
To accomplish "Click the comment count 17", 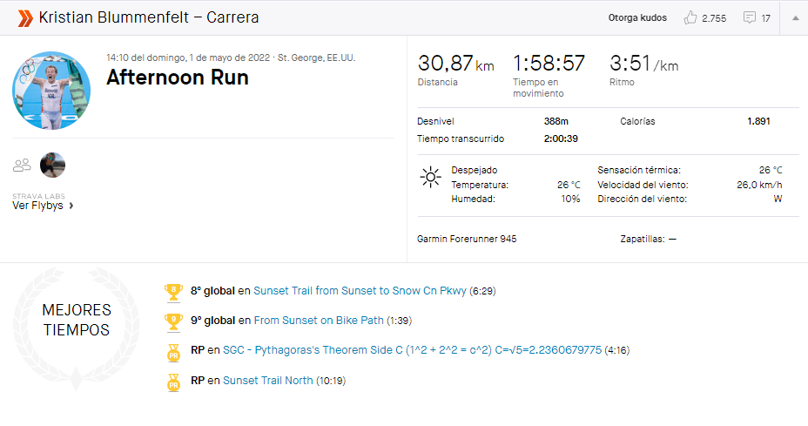I will tap(765, 18).
